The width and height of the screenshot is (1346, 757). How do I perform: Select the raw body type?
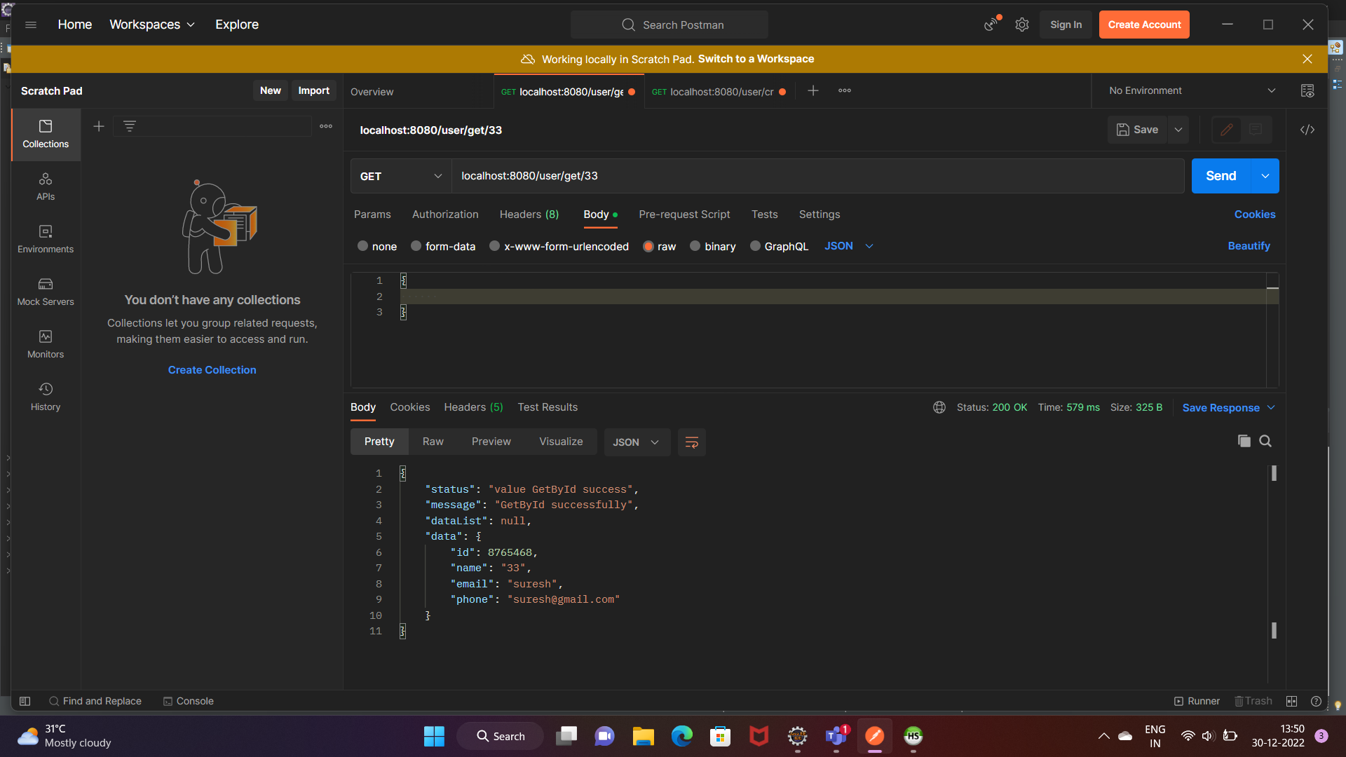[660, 246]
